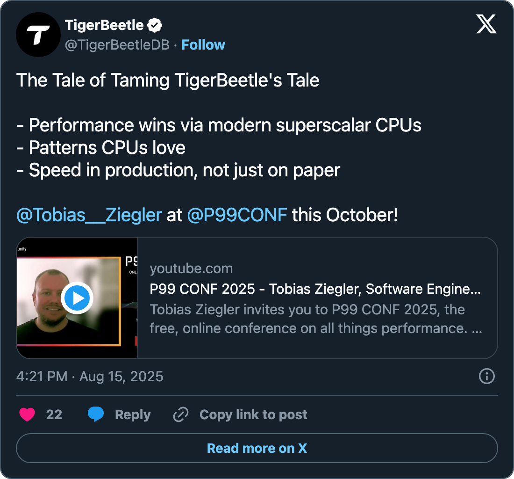Open the @Tobias__Ziegler mention
The image size is (514, 479).
[89, 215]
